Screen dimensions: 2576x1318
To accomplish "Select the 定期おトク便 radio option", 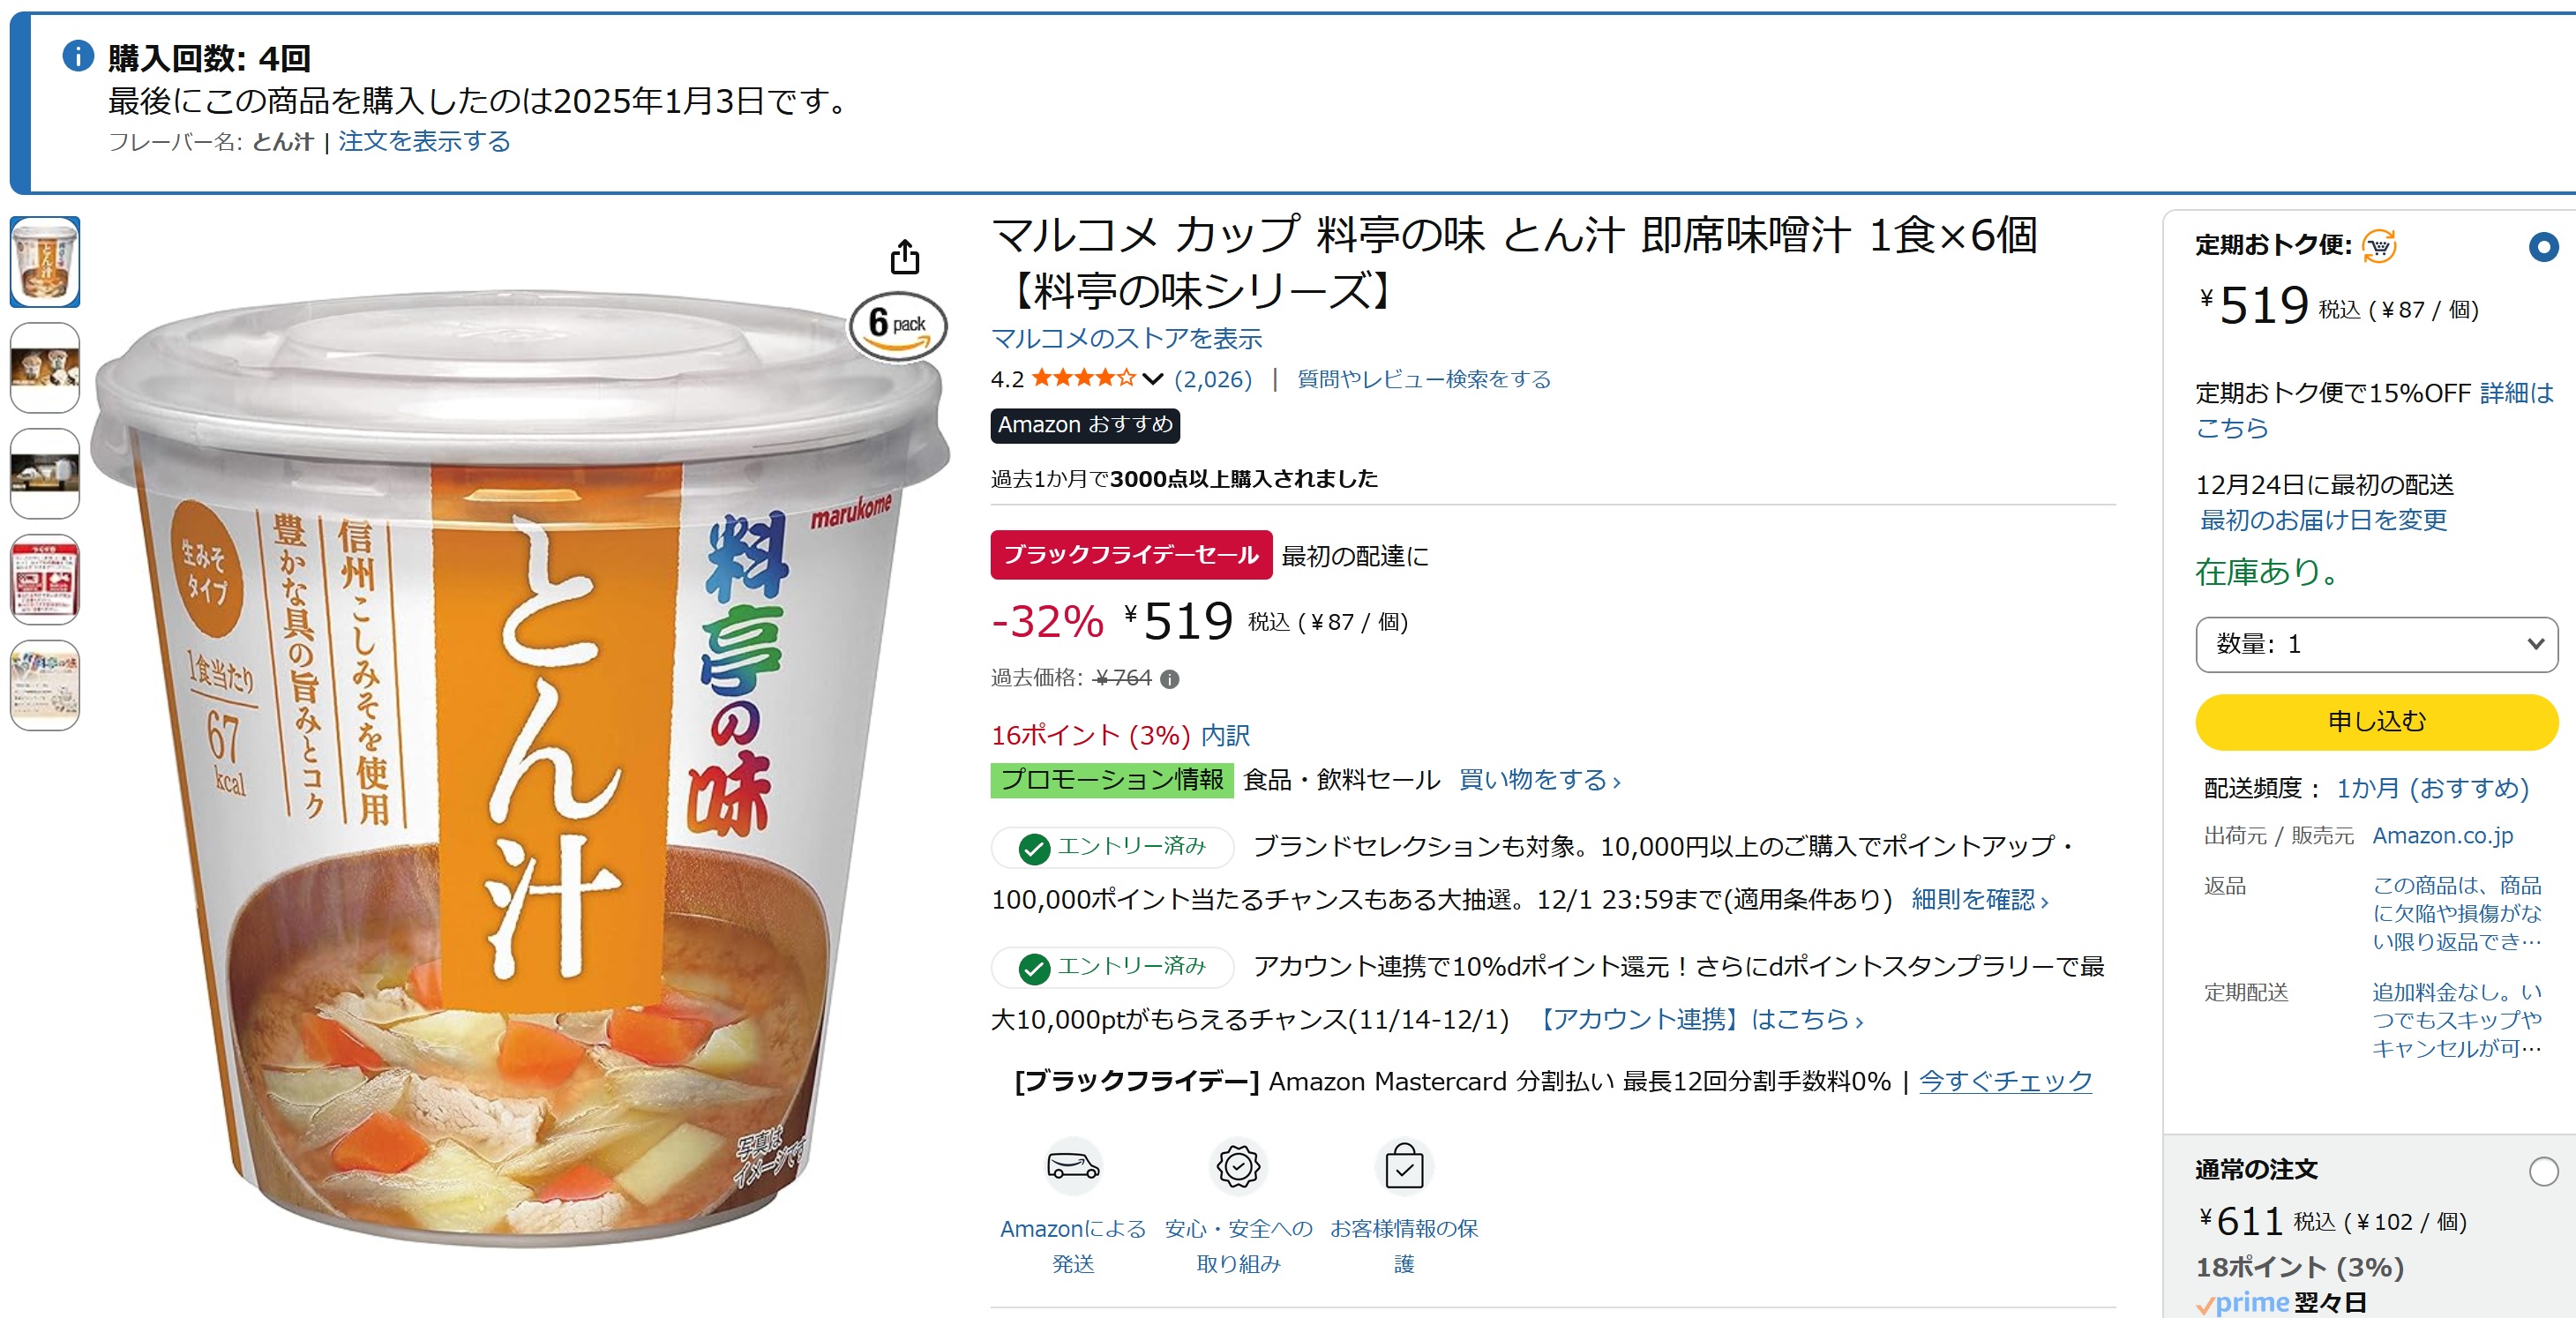I will point(2542,246).
